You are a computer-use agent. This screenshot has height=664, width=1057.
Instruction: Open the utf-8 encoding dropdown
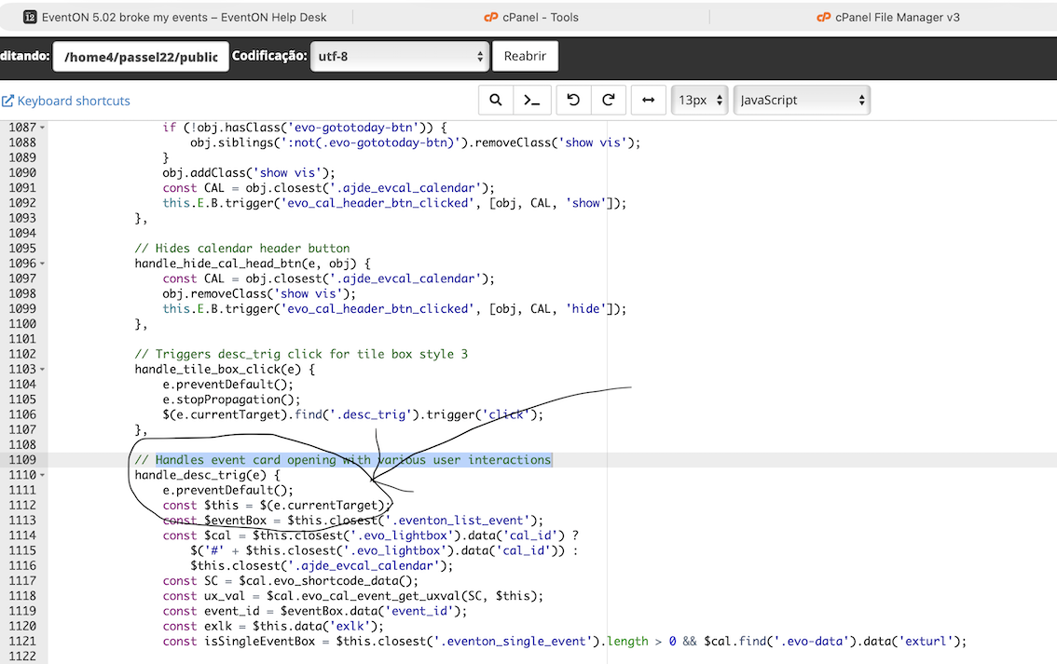click(399, 56)
